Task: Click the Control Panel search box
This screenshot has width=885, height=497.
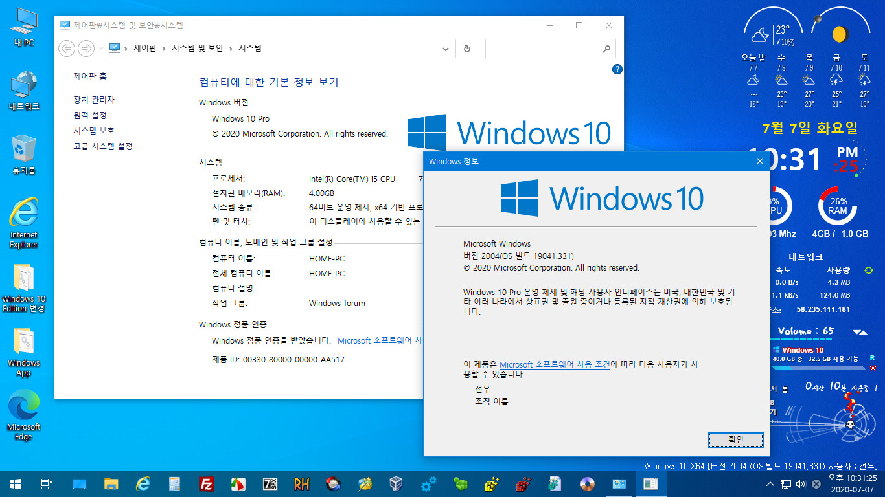Action: click(550, 48)
